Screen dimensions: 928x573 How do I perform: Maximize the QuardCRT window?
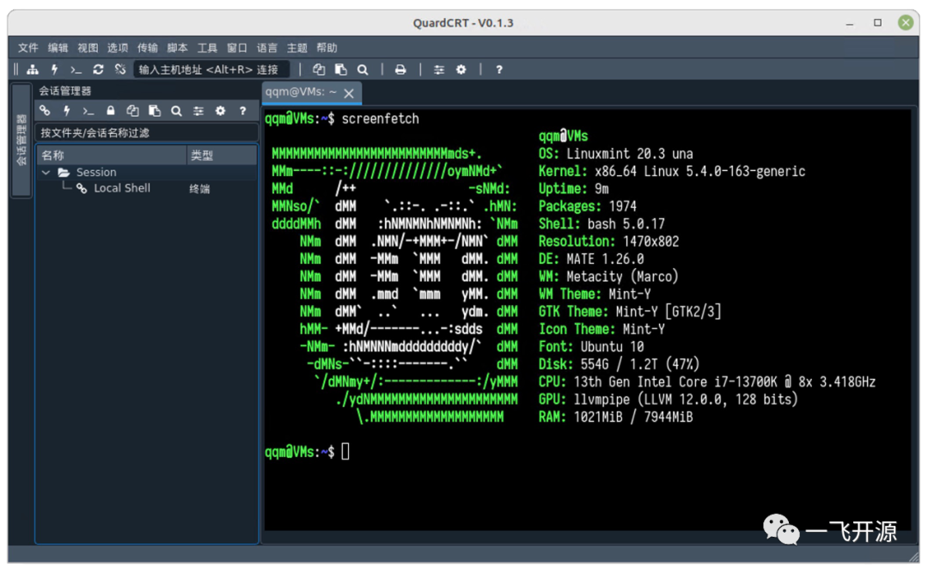tap(877, 23)
